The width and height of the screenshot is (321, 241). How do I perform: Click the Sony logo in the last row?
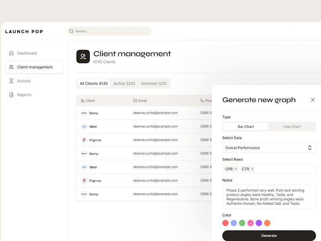pyautogui.click(x=84, y=194)
